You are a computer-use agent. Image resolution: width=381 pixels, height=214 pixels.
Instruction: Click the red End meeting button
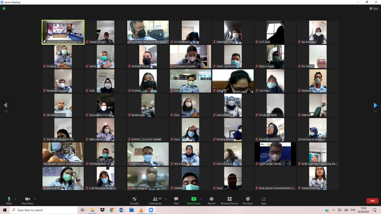click(x=372, y=201)
